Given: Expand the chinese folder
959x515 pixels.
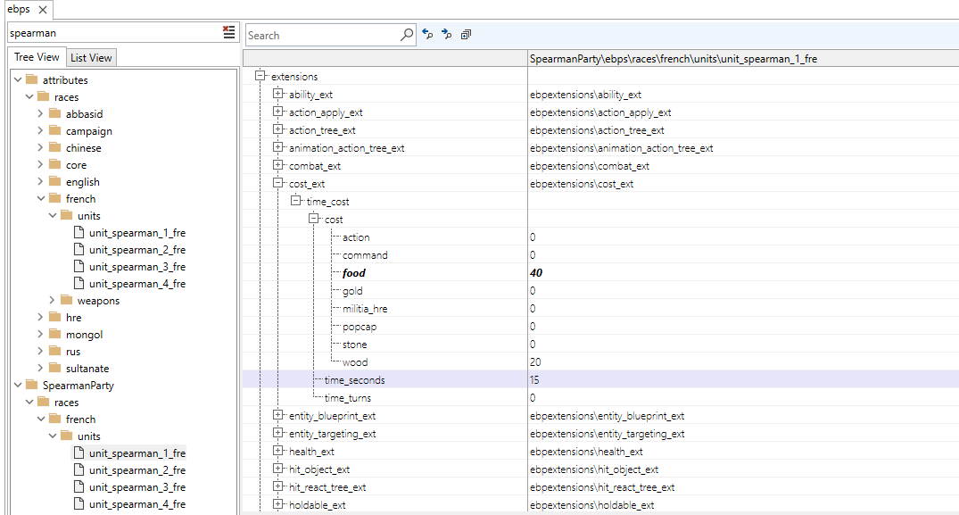Looking at the screenshot, I should point(40,147).
